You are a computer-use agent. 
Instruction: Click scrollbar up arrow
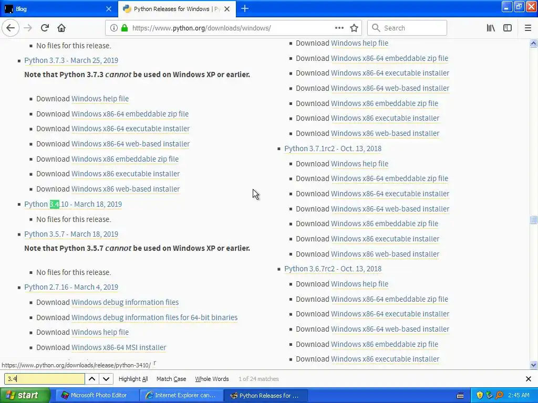pos(533,43)
